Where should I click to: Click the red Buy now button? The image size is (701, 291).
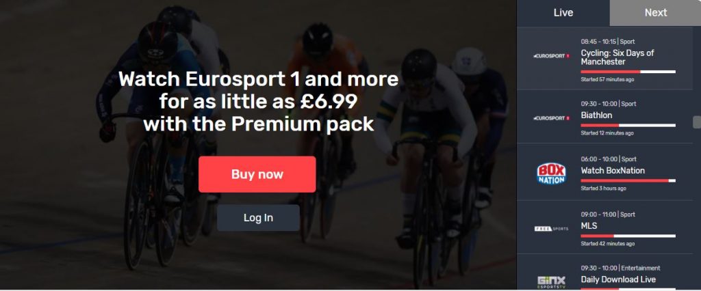(257, 174)
